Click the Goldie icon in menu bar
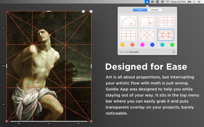The width and height of the screenshot is (204, 127). (147, 2)
